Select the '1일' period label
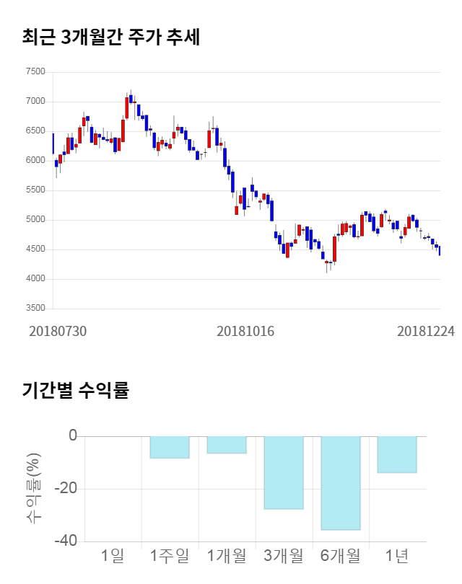 click(113, 556)
